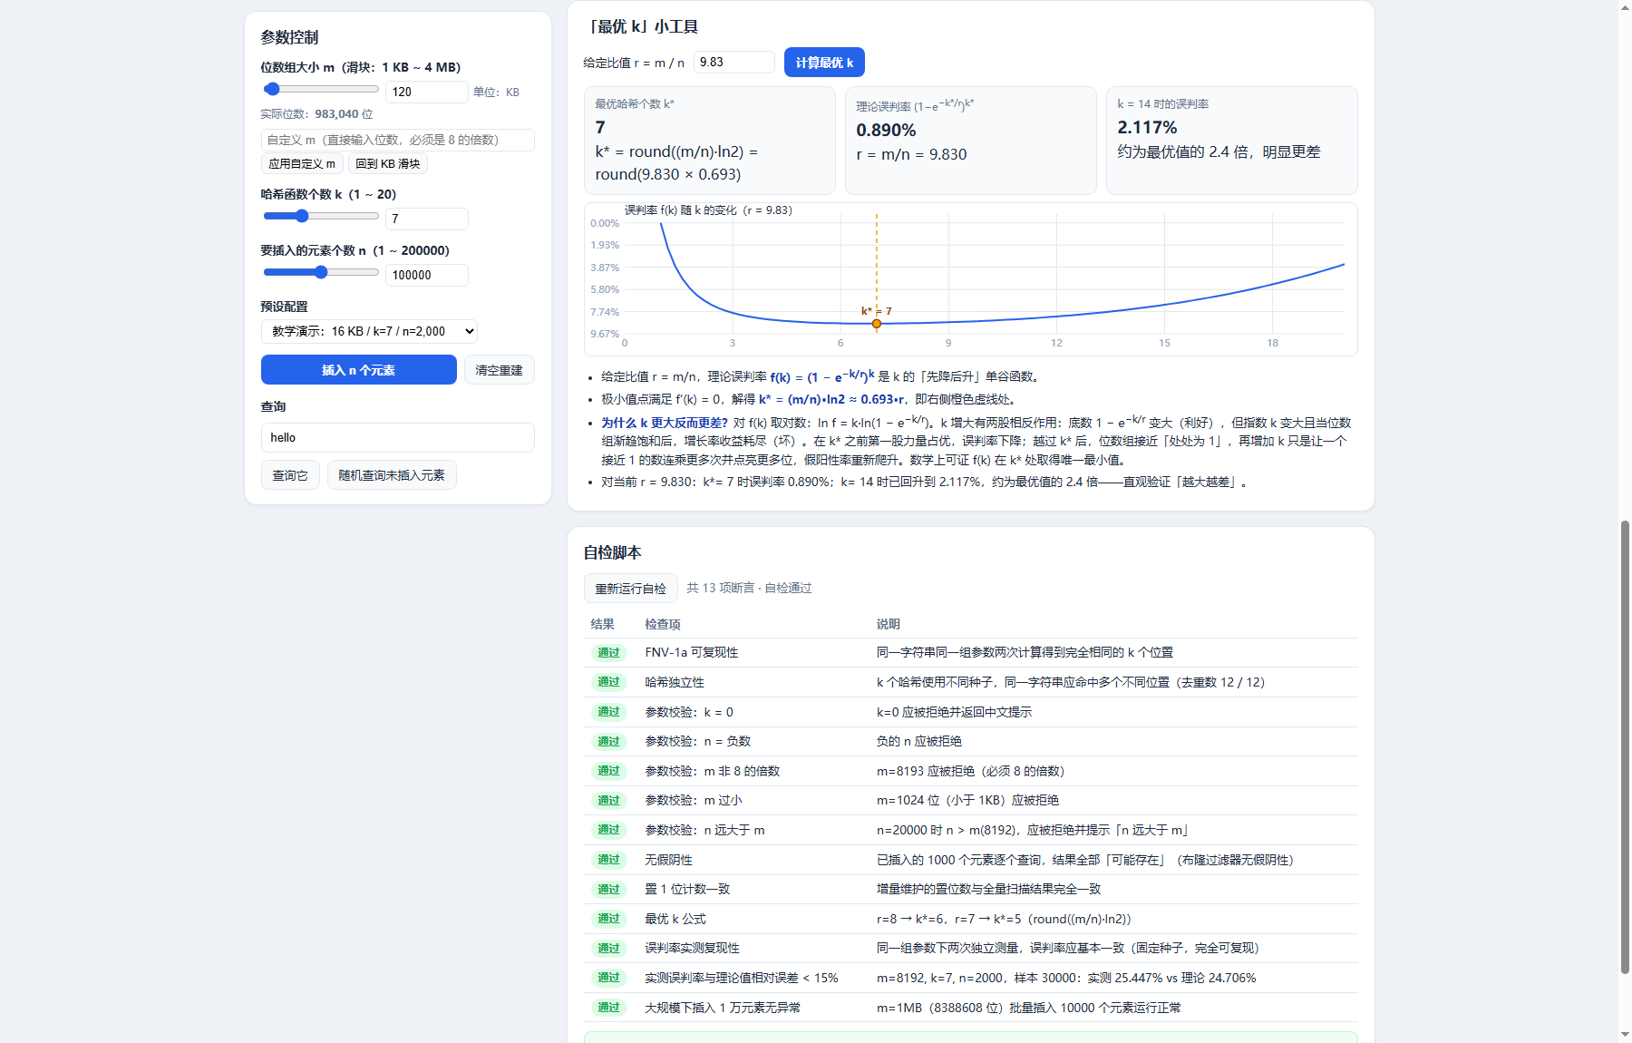Focus the ratio r = m / n input

[x=734, y=62]
